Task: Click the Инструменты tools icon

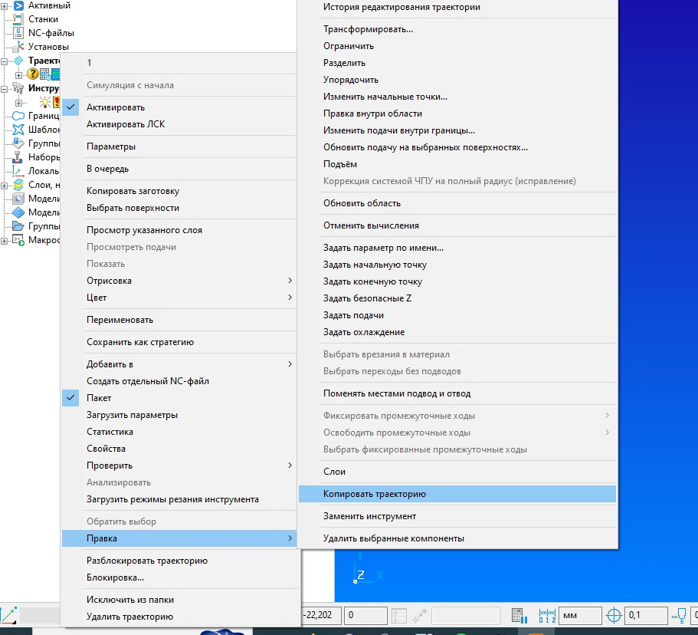Action: point(18,87)
